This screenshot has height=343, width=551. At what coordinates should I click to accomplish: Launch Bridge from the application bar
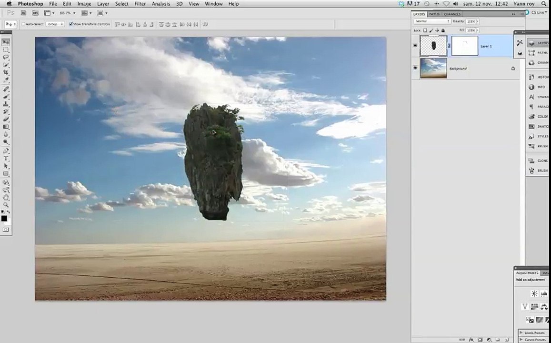point(23,13)
